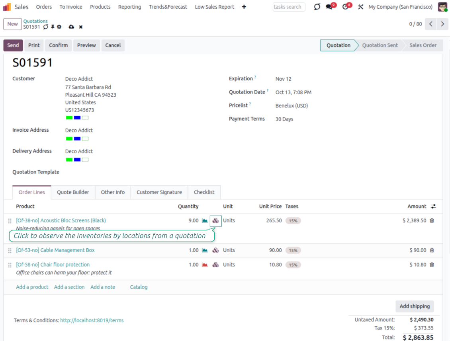
Task: Open the Reporting menu
Action: coord(129,7)
